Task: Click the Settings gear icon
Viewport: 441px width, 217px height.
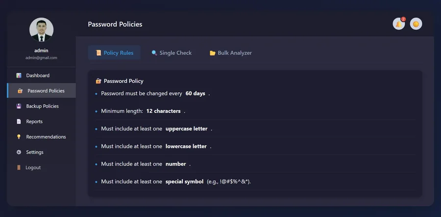Action: tap(19, 152)
